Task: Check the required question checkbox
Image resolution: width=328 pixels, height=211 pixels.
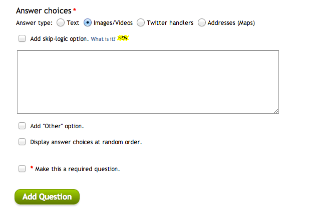Action: pos(22,169)
